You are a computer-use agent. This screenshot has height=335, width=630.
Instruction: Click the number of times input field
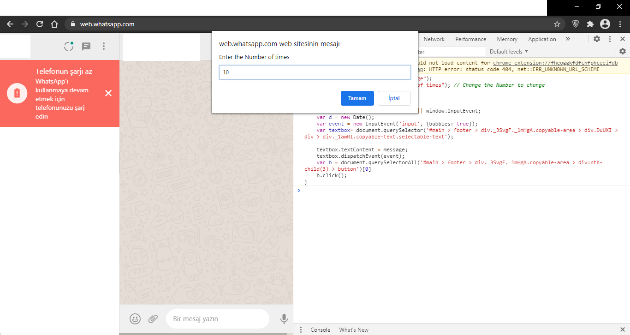[x=315, y=72]
